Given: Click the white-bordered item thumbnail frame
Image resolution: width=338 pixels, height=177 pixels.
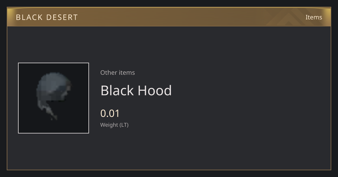Looking at the screenshot, I should (54, 98).
